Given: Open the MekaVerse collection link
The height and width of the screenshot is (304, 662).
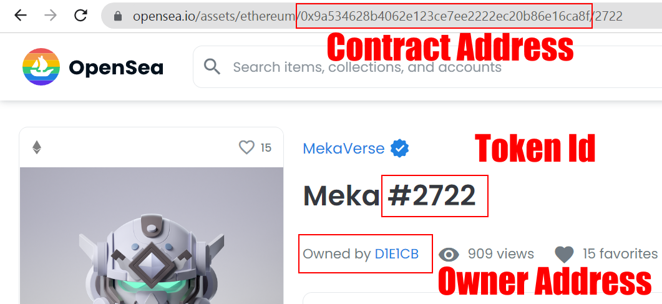Looking at the screenshot, I should coord(344,148).
